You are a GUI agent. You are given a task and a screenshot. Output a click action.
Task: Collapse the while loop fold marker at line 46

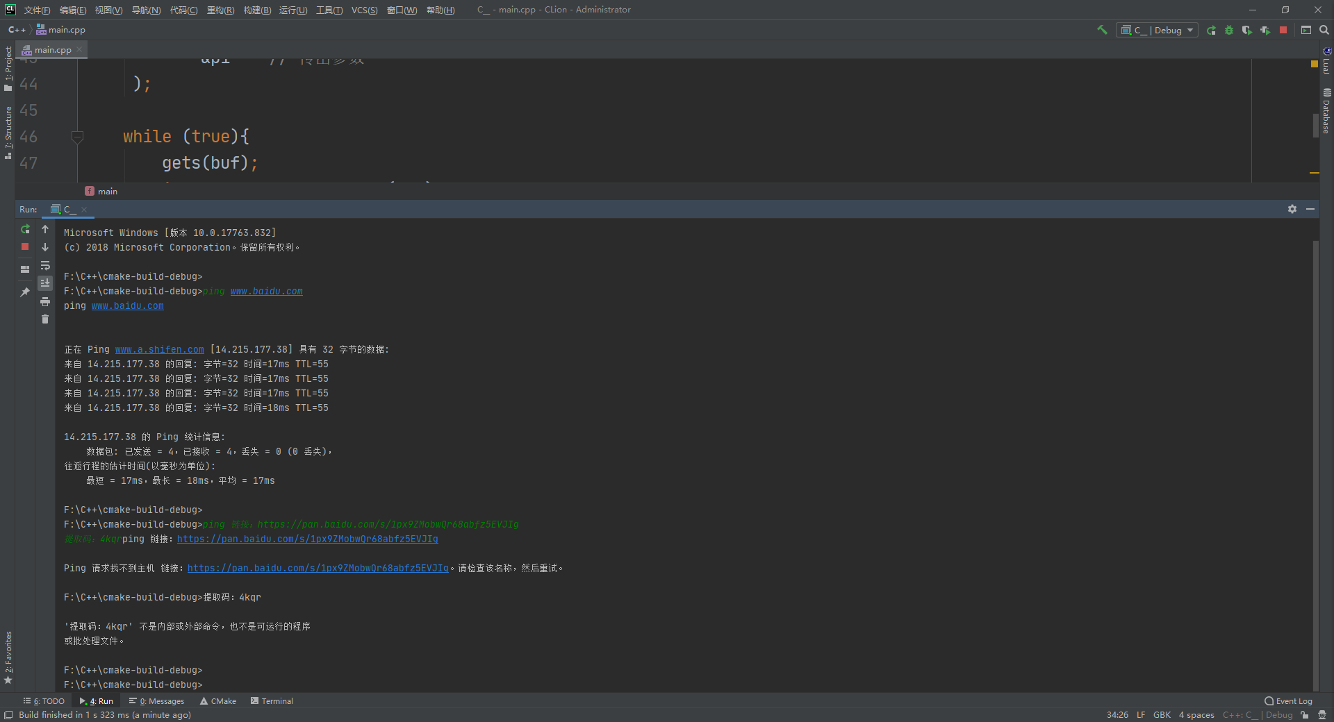click(77, 137)
